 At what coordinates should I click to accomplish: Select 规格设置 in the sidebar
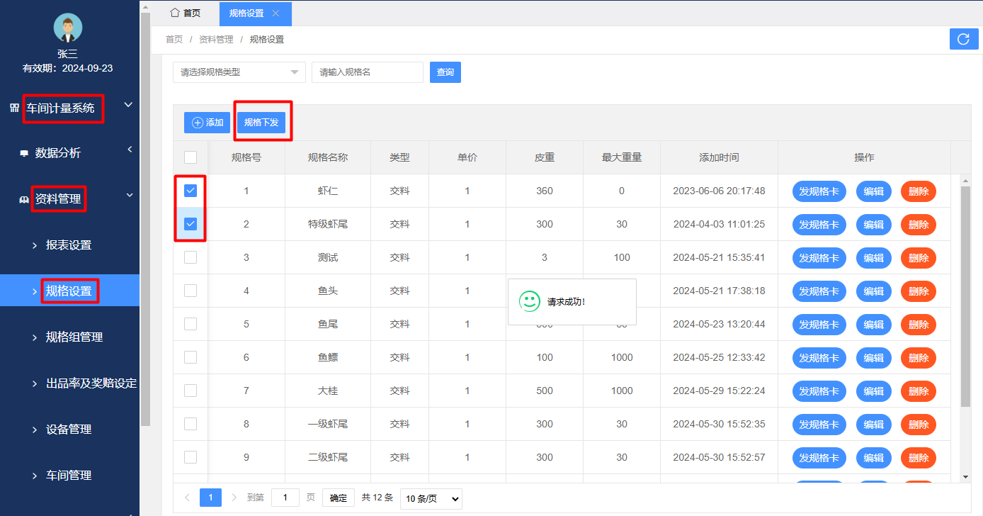(69, 291)
